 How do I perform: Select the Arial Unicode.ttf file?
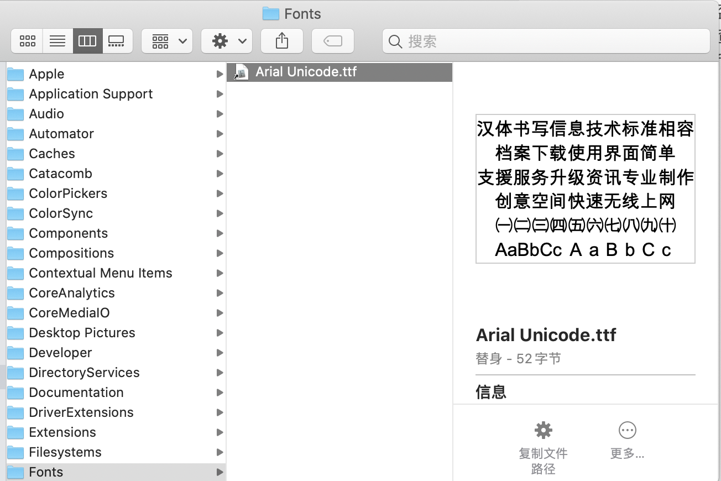306,71
